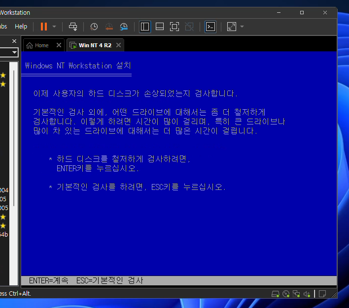Open the power options dropdown arrow

coord(54,27)
